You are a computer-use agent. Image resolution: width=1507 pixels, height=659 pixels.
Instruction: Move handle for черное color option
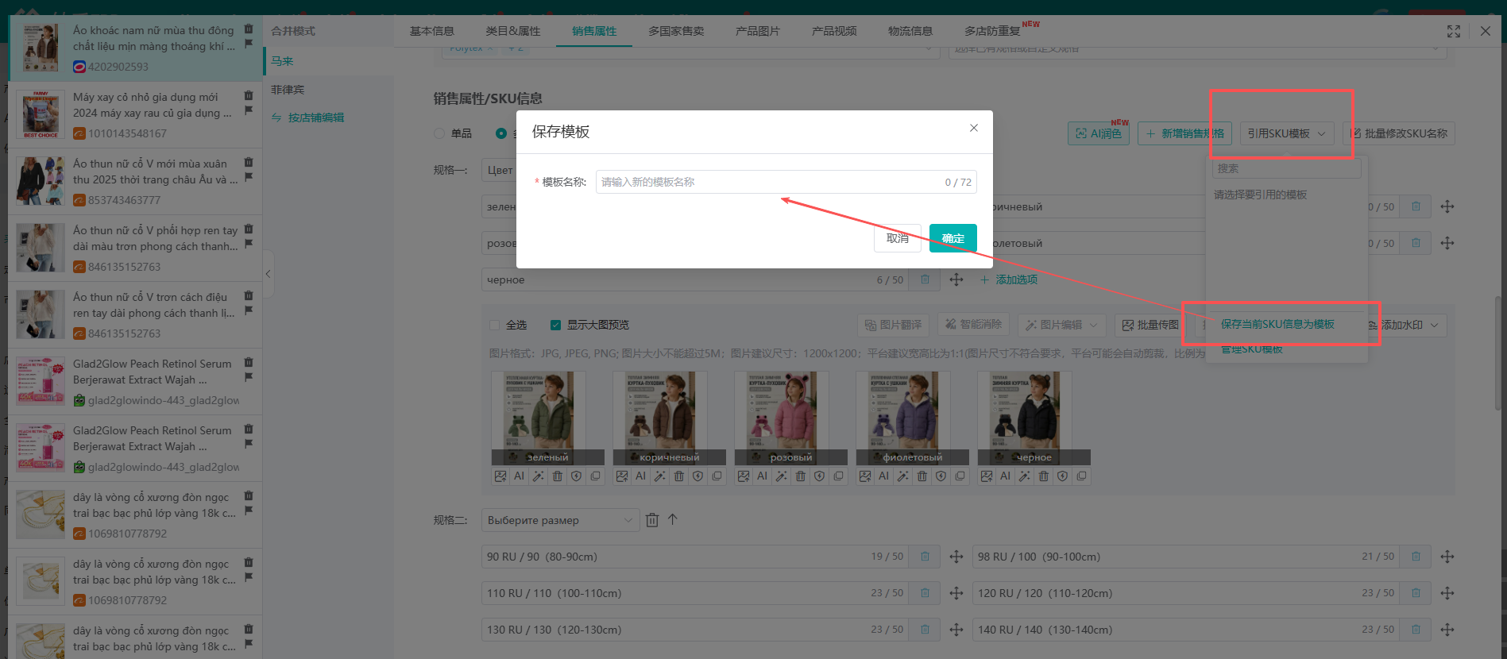956,279
